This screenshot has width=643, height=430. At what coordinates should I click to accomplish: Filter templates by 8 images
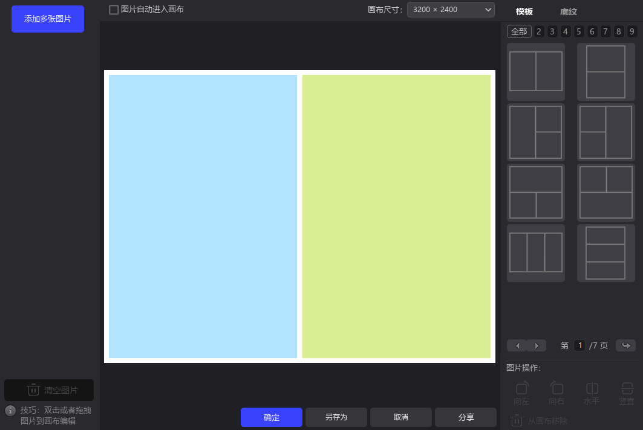619,31
